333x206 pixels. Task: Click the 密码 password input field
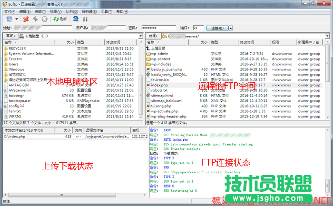[x=159, y=28]
